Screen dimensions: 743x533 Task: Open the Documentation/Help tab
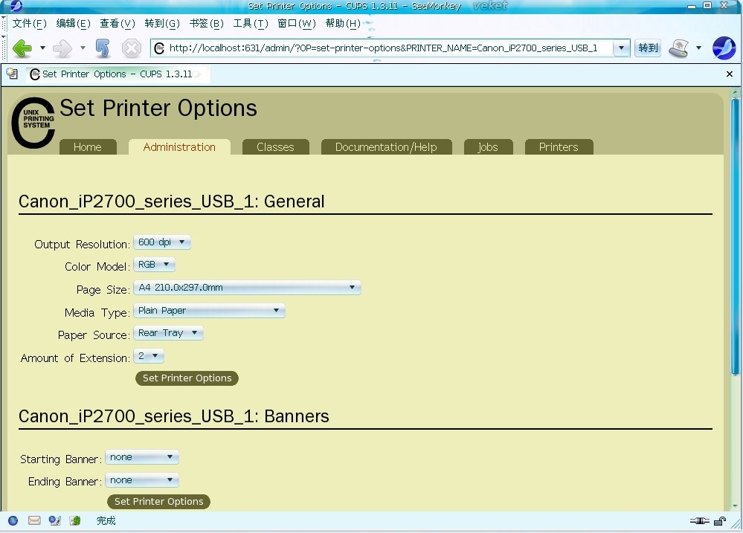tap(386, 147)
